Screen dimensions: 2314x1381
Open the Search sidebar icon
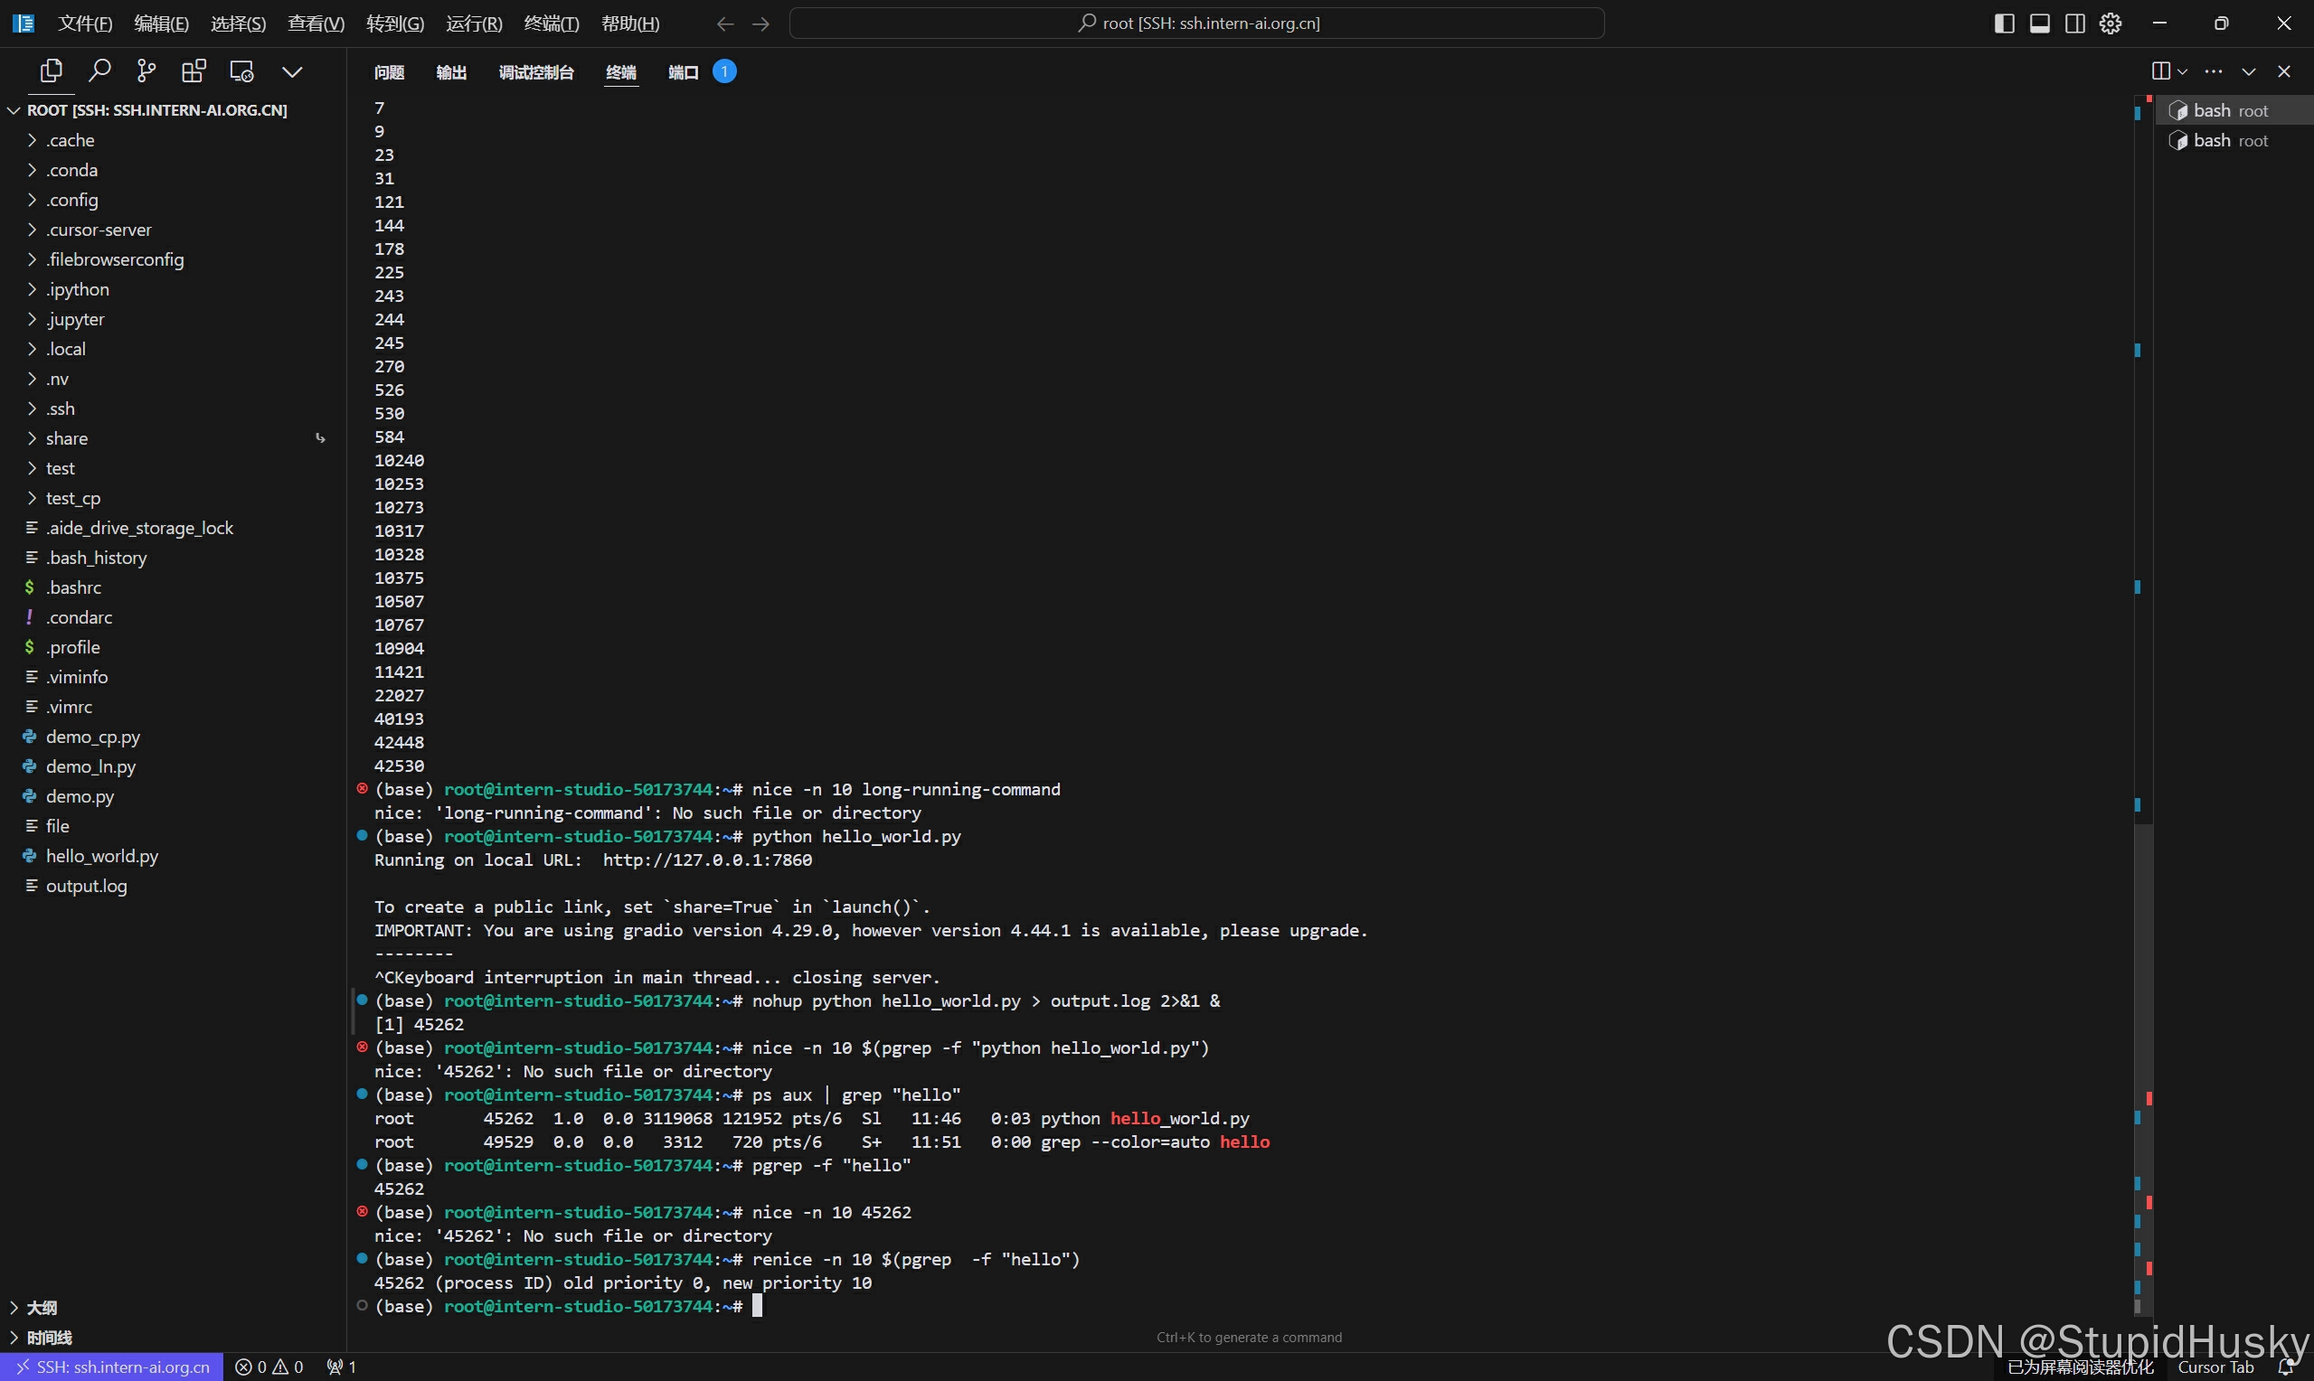99,70
